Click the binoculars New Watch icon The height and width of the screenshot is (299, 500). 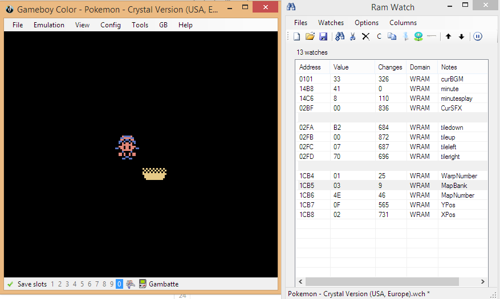click(340, 36)
